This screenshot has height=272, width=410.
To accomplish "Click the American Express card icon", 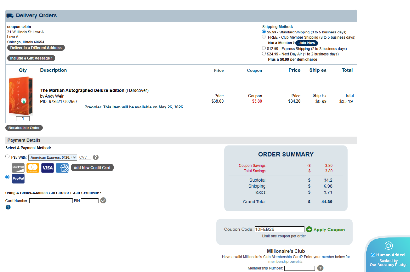I will click(x=62, y=168).
